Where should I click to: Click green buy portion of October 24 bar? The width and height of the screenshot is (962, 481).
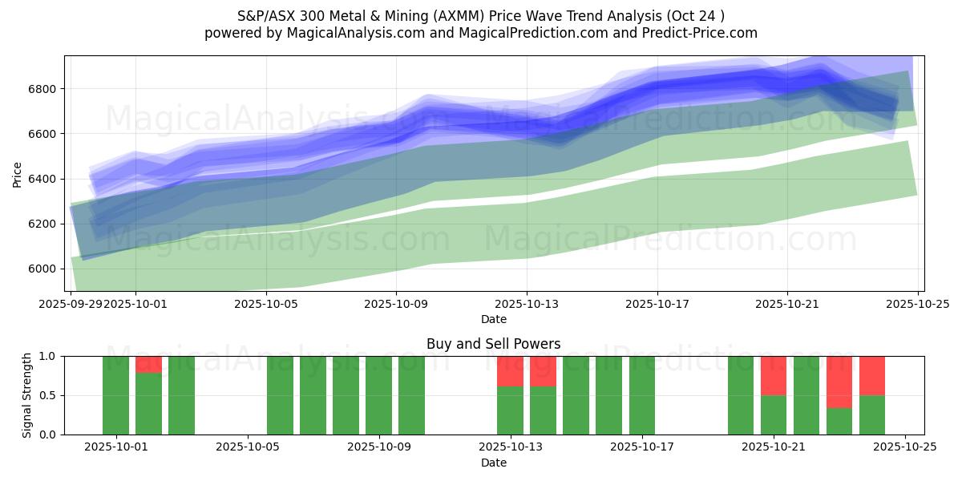pyautogui.click(x=871, y=414)
